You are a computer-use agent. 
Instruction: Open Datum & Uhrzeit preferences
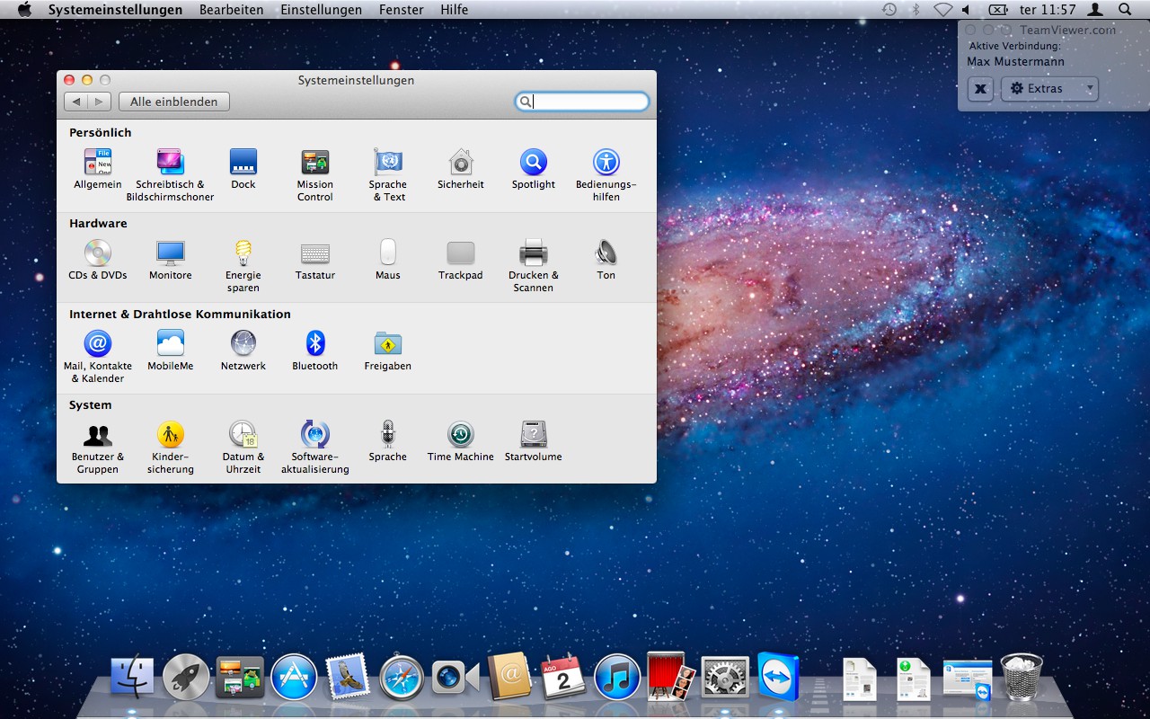click(x=243, y=448)
